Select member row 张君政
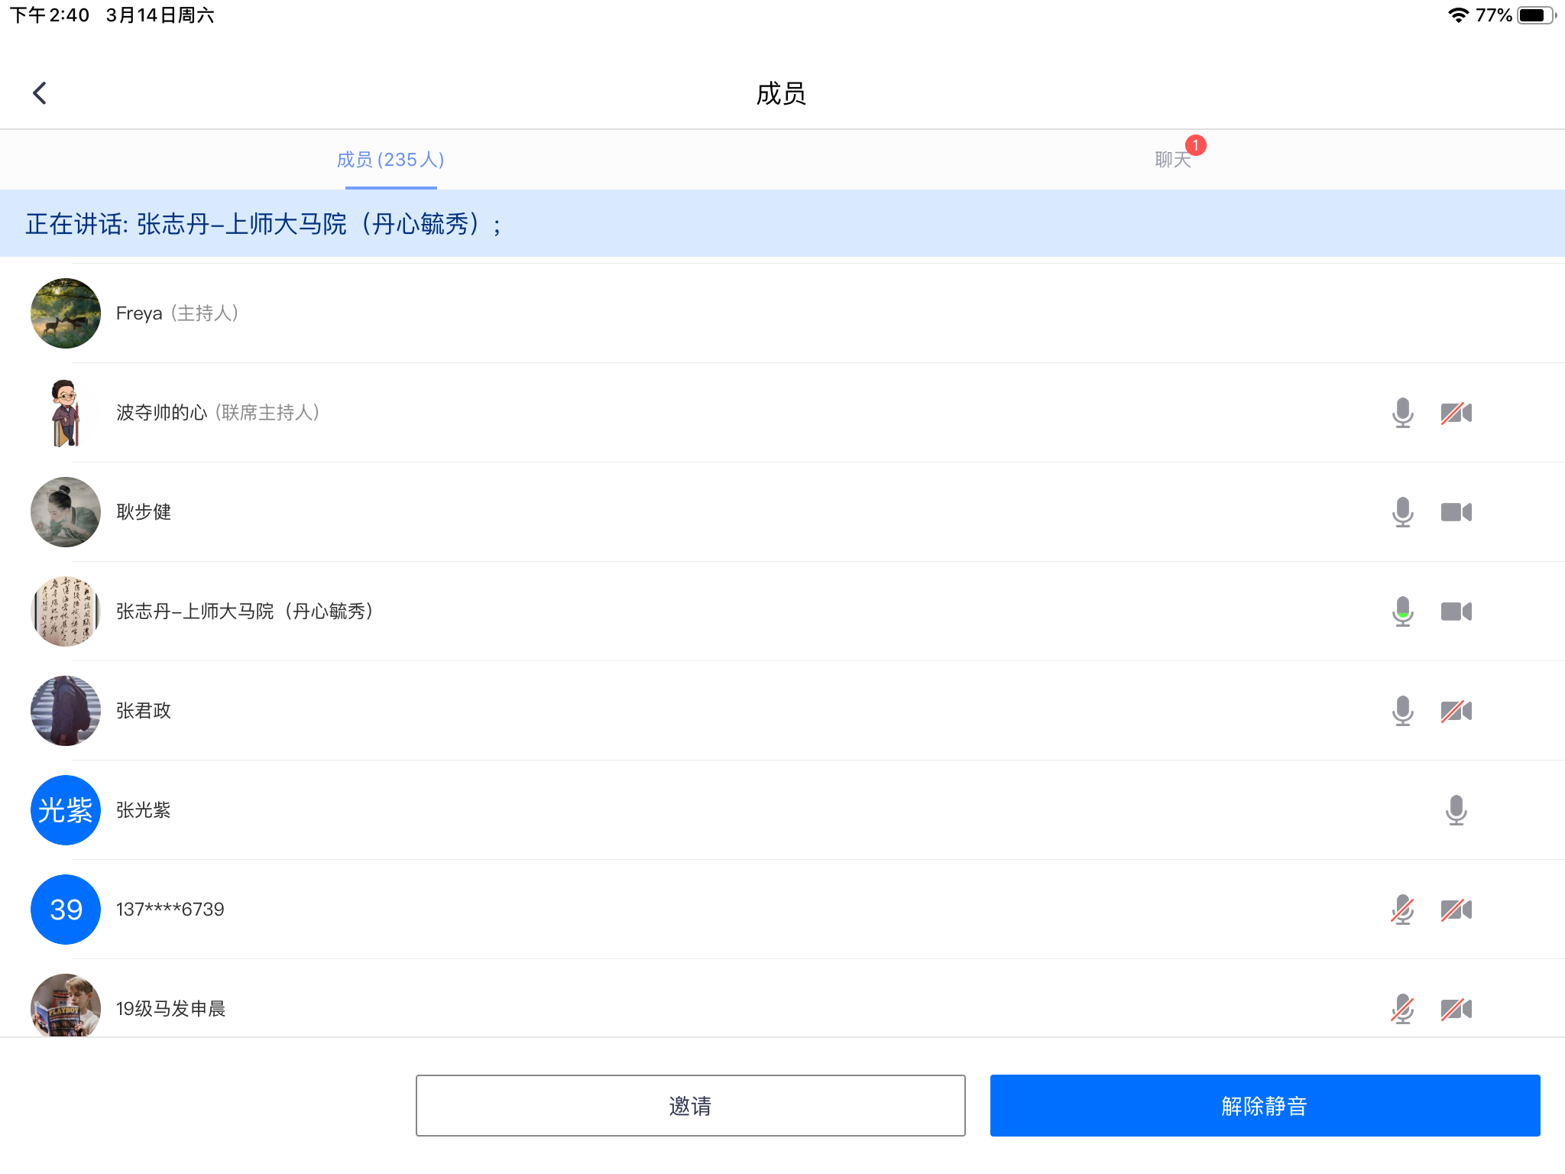1565x1174 pixels. tap(144, 711)
